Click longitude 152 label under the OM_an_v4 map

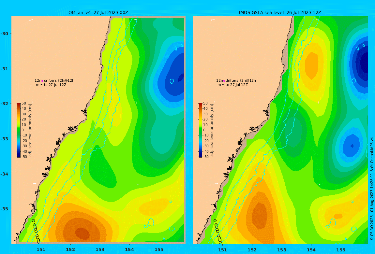(x=70, y=250)
